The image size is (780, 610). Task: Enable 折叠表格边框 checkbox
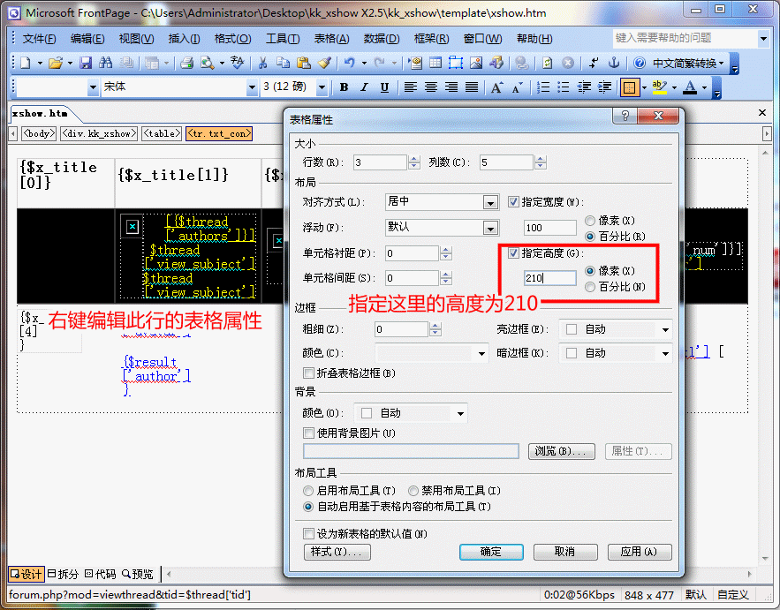tap(308, 373)
